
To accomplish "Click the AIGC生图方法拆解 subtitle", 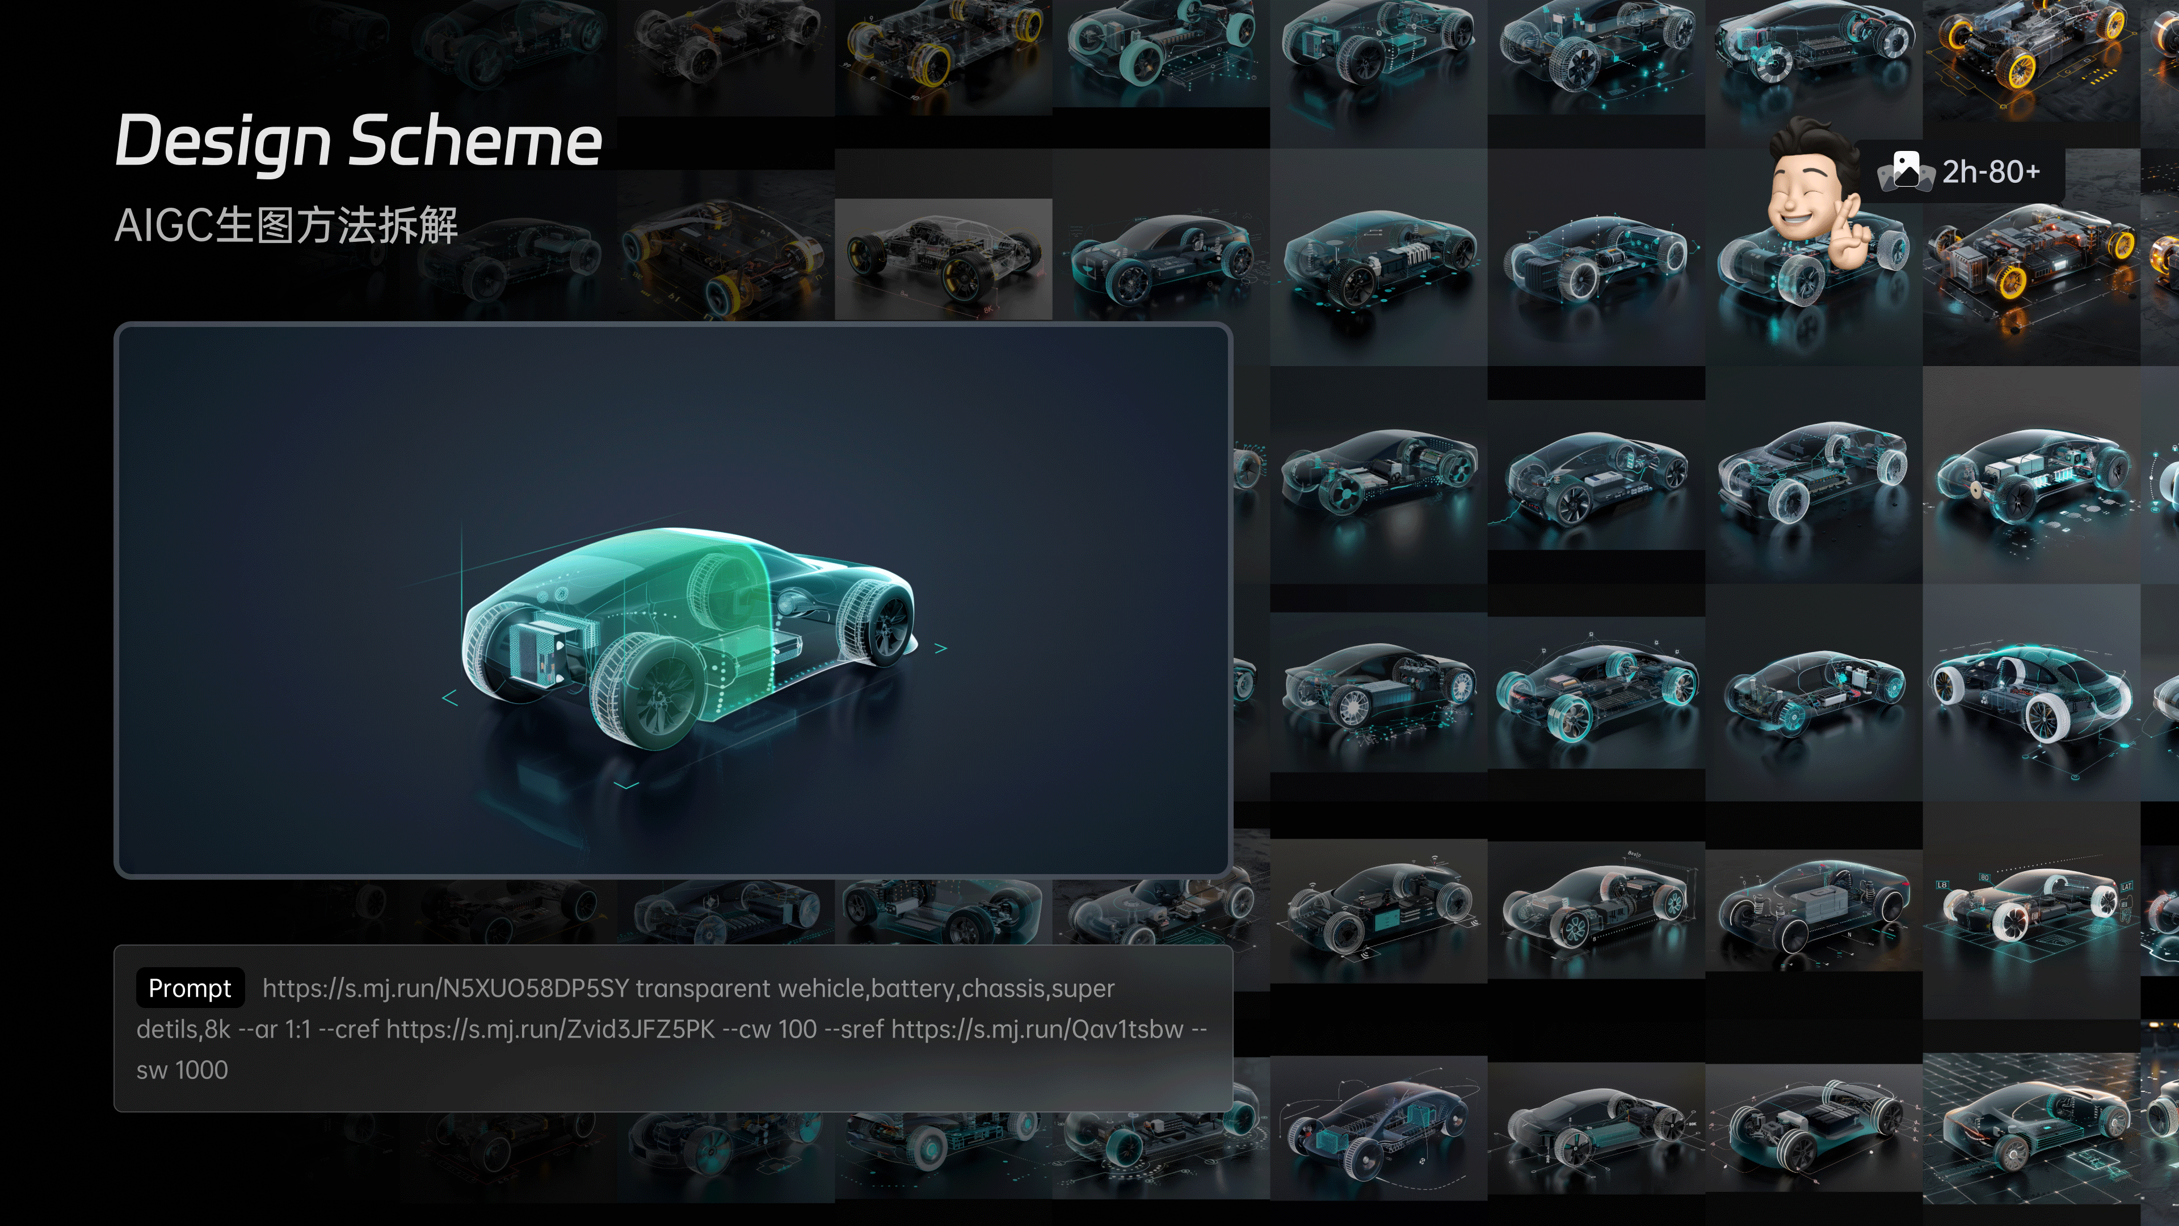I will tap(286, 225).
